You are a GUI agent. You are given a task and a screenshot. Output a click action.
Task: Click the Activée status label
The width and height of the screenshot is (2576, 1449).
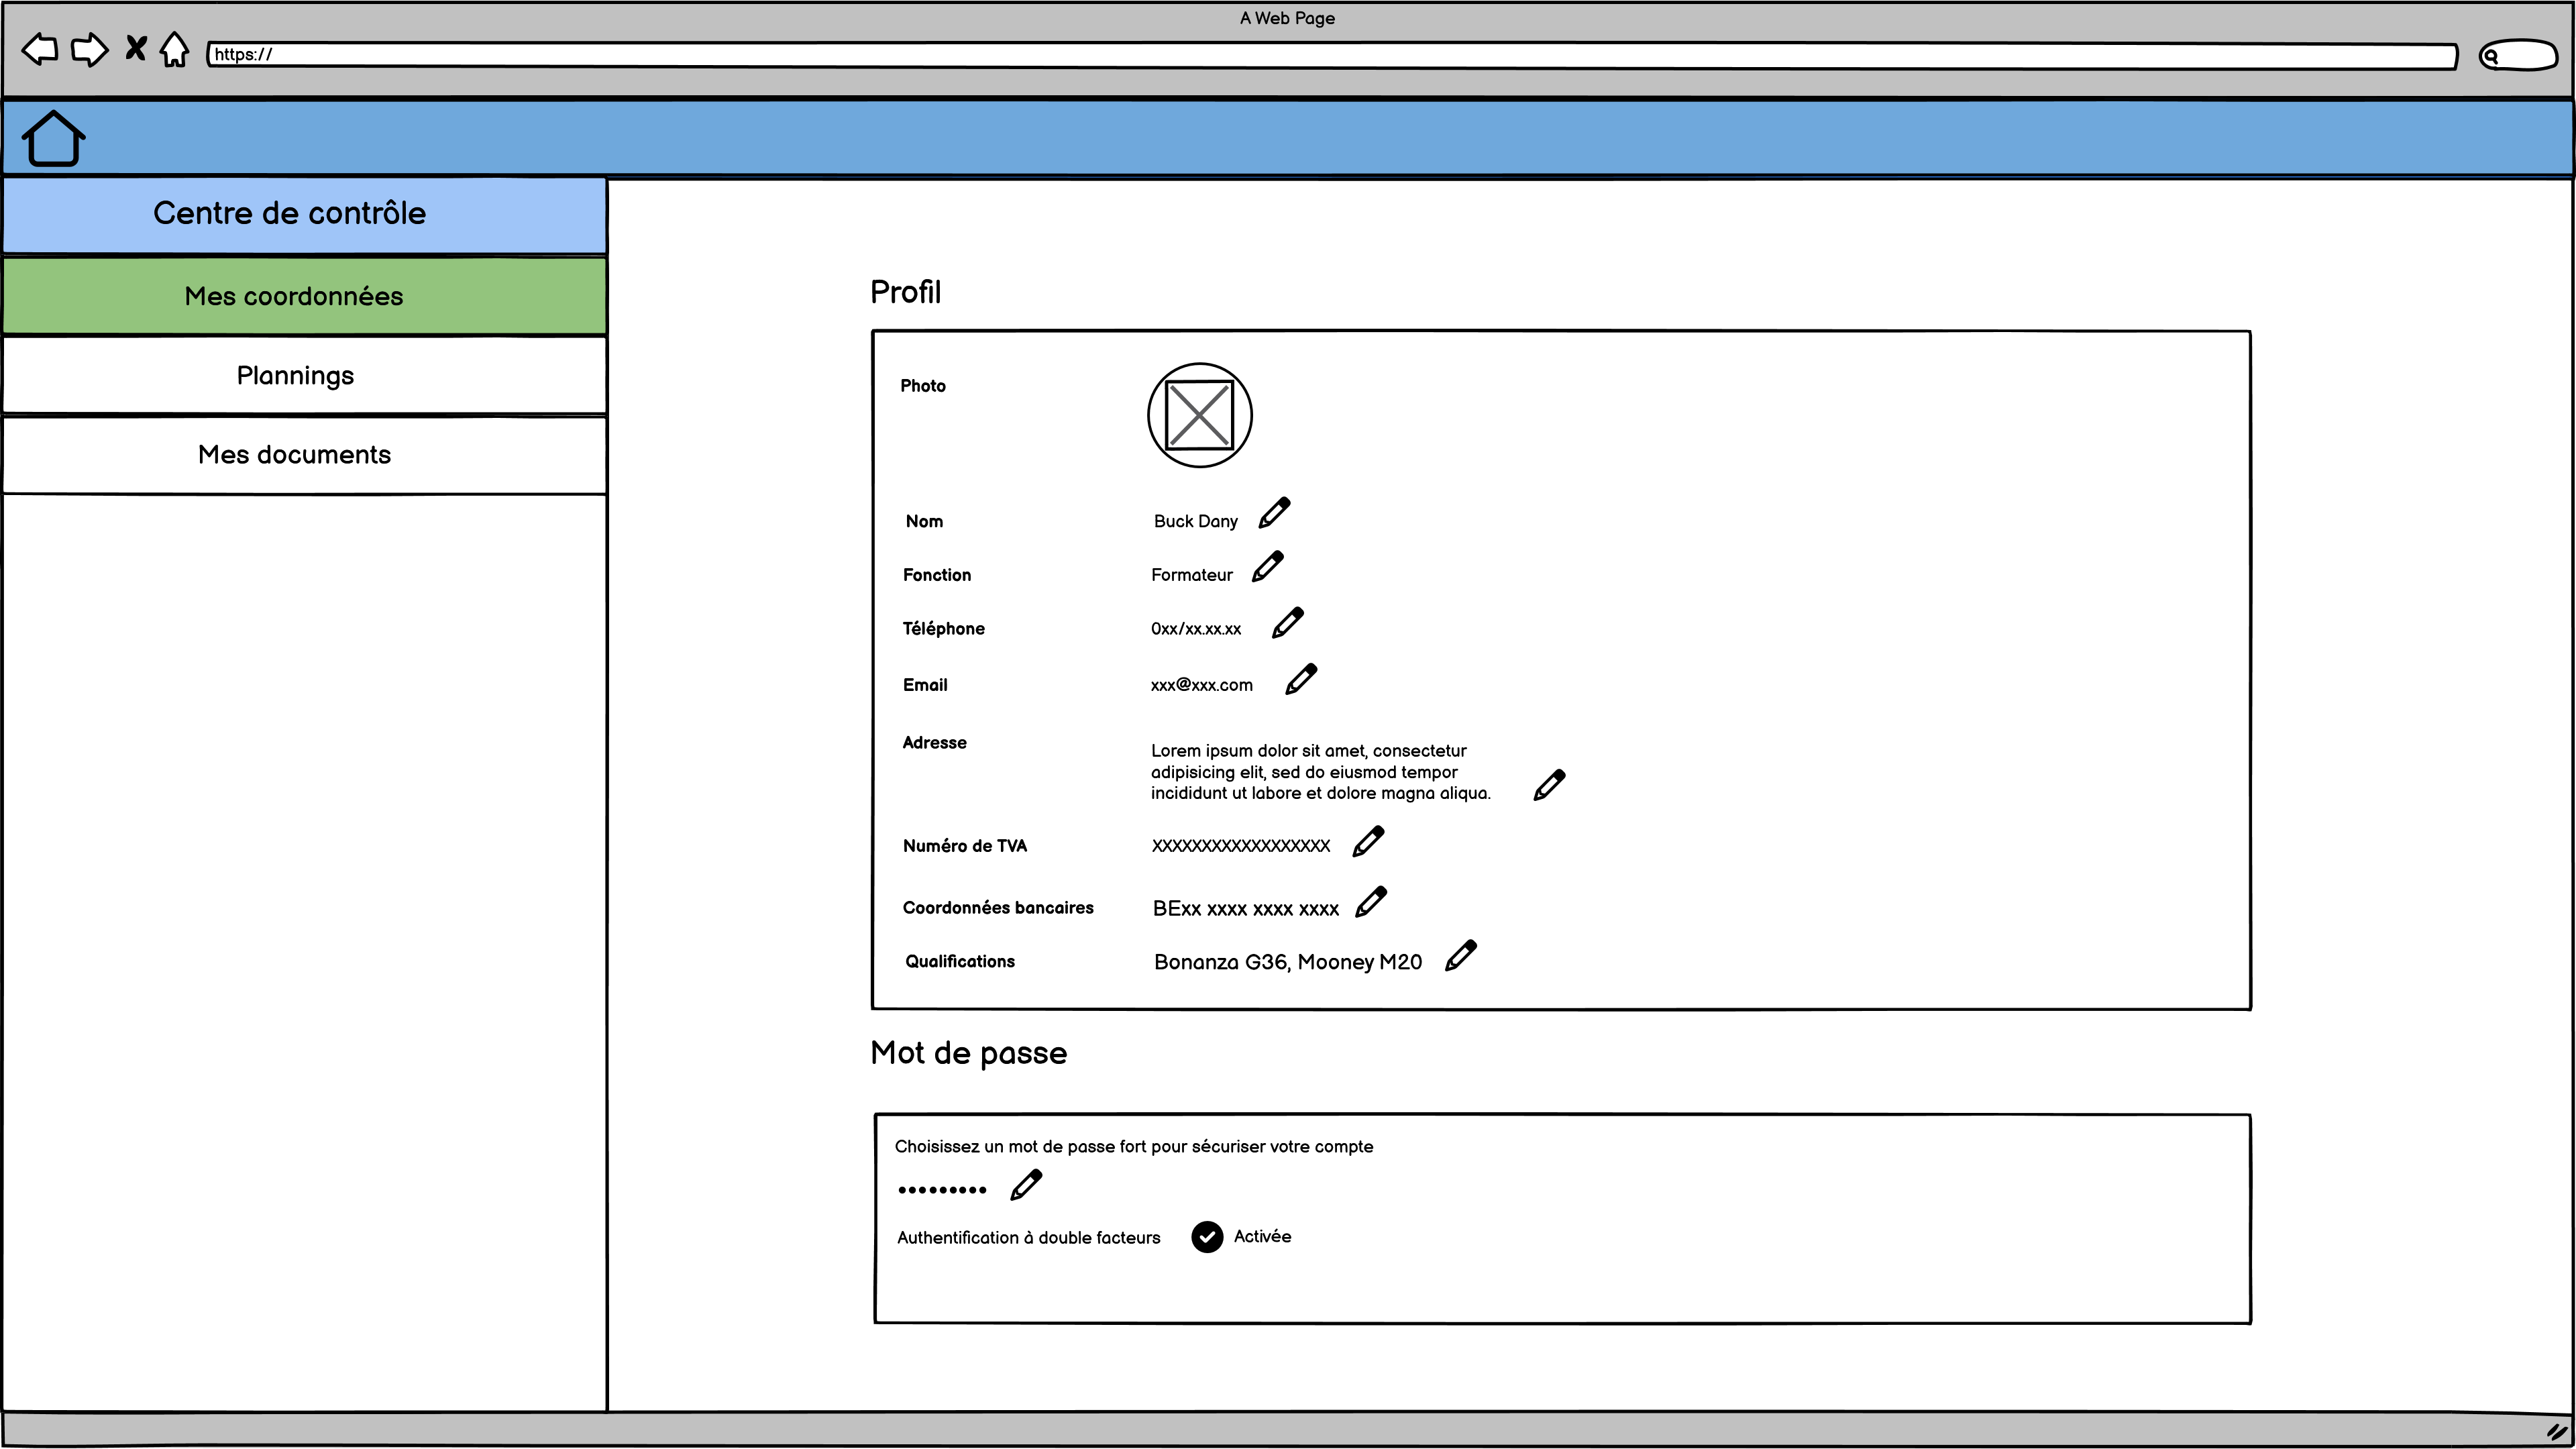[1262, 1237]
